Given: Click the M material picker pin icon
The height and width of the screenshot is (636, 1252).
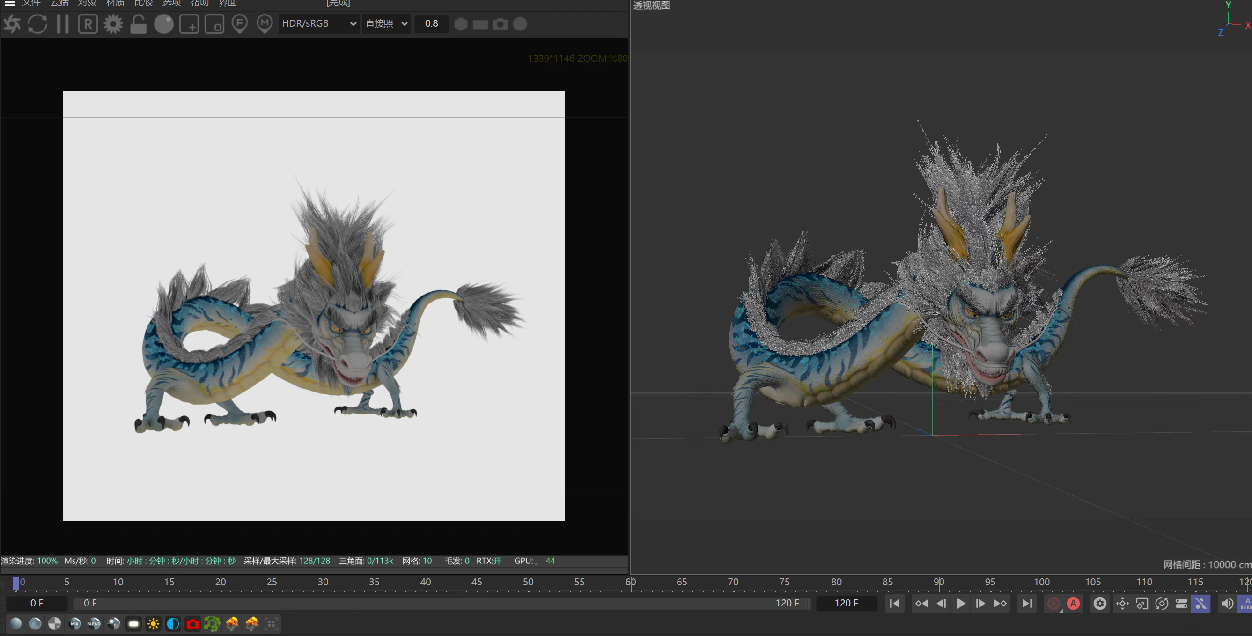Looking at the screenshot, I should coord(265,24).
